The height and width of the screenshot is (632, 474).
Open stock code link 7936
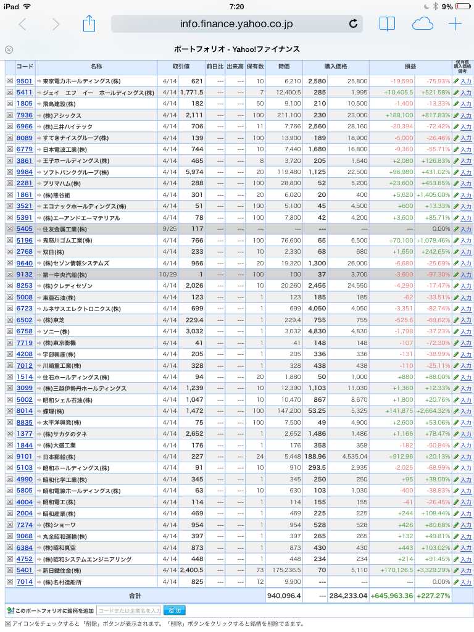[x=25, y=115]
